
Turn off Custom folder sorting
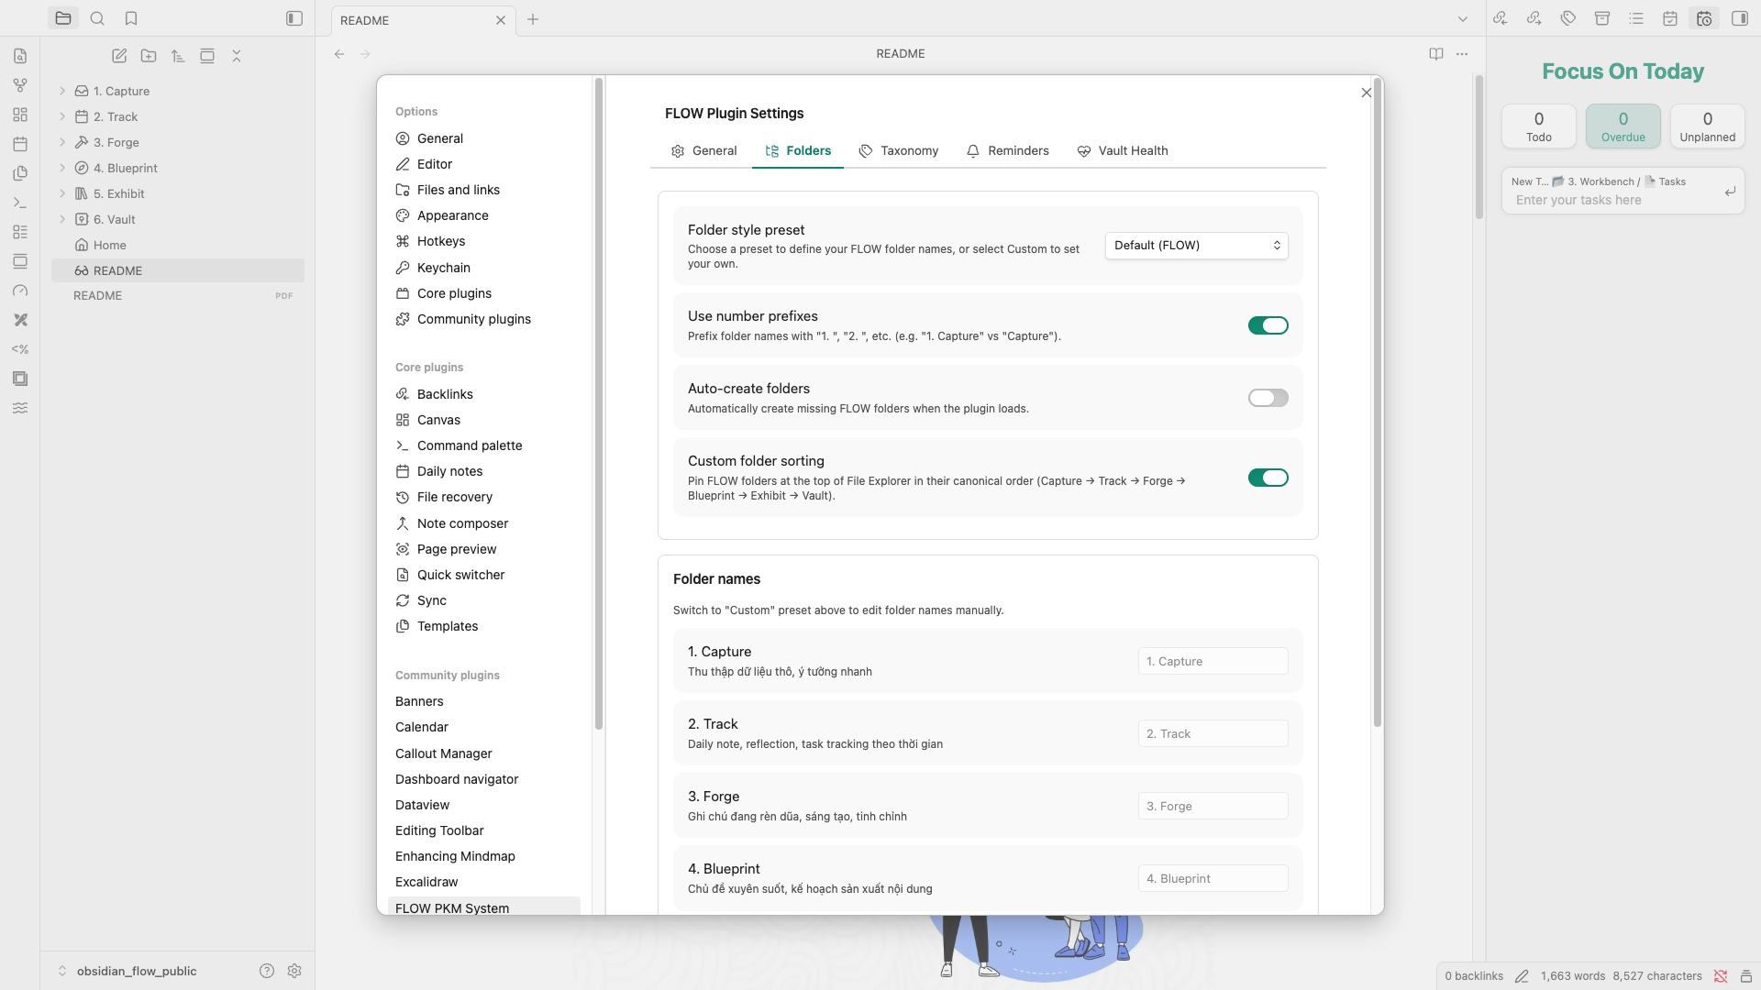coord(1268,477)
